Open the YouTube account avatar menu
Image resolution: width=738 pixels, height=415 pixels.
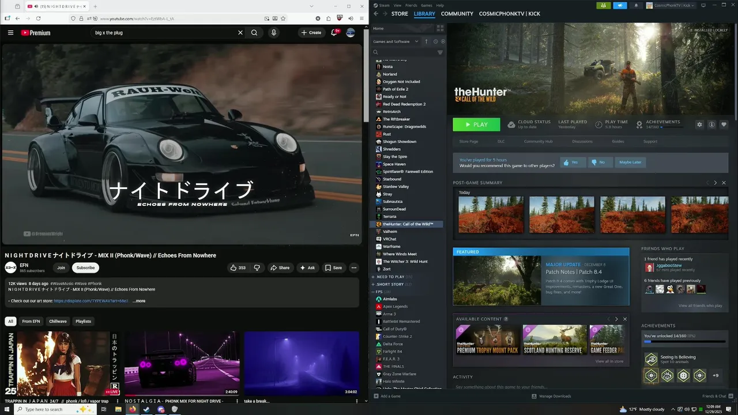click(x=351, y=33)
